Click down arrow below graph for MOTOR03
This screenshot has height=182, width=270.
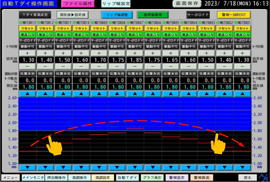click(207, 168)
